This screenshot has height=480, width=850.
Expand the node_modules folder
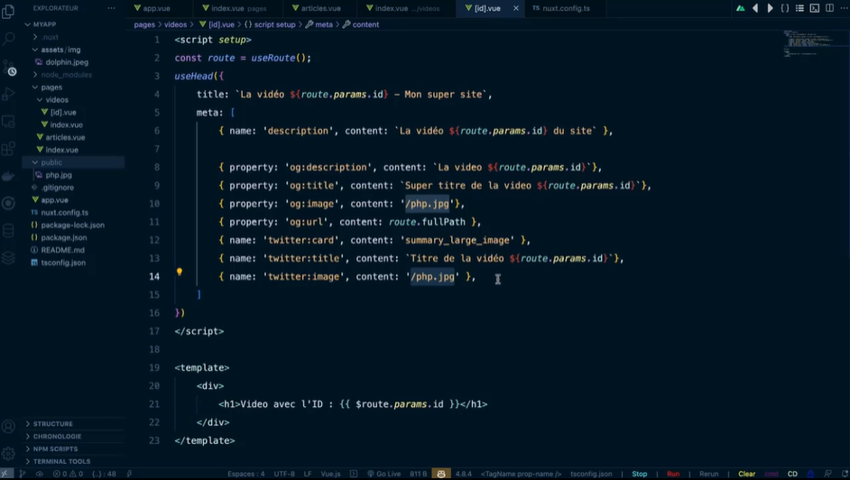[x=65, y=75]
